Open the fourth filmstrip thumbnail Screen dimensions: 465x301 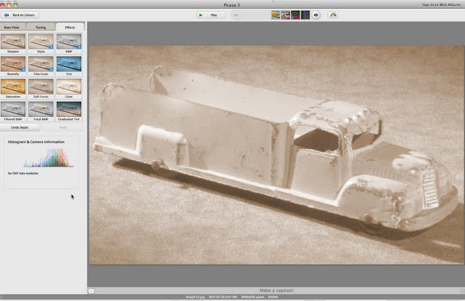click(x=305, y=15)
